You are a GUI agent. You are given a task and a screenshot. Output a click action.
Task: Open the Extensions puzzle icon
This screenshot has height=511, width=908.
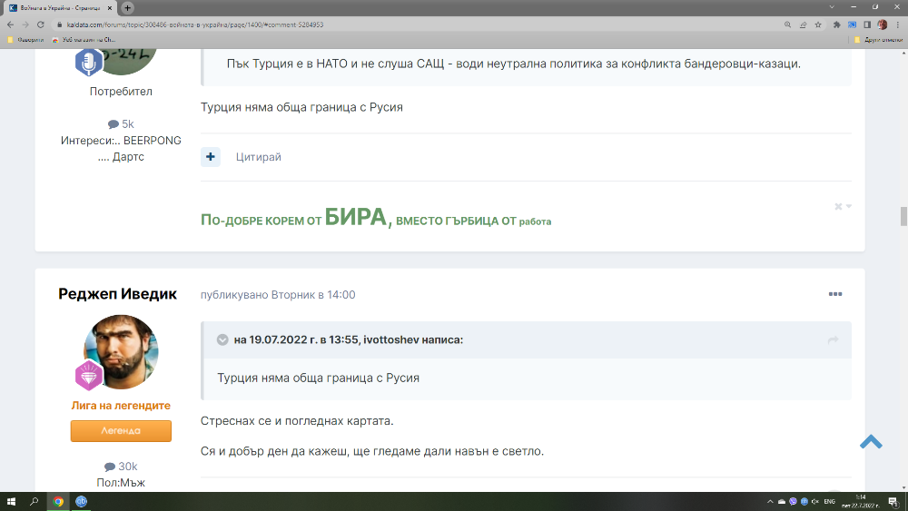pos(836,25)
